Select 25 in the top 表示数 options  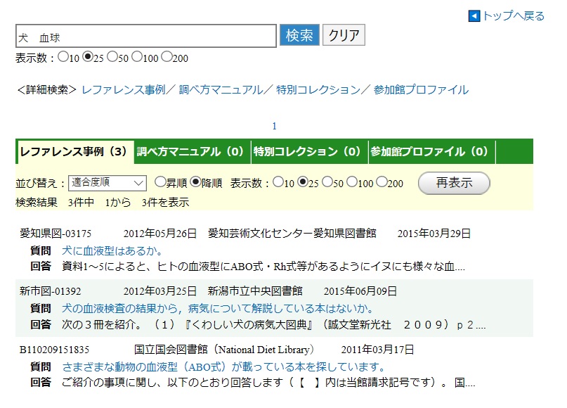click(x=88, y=56)
